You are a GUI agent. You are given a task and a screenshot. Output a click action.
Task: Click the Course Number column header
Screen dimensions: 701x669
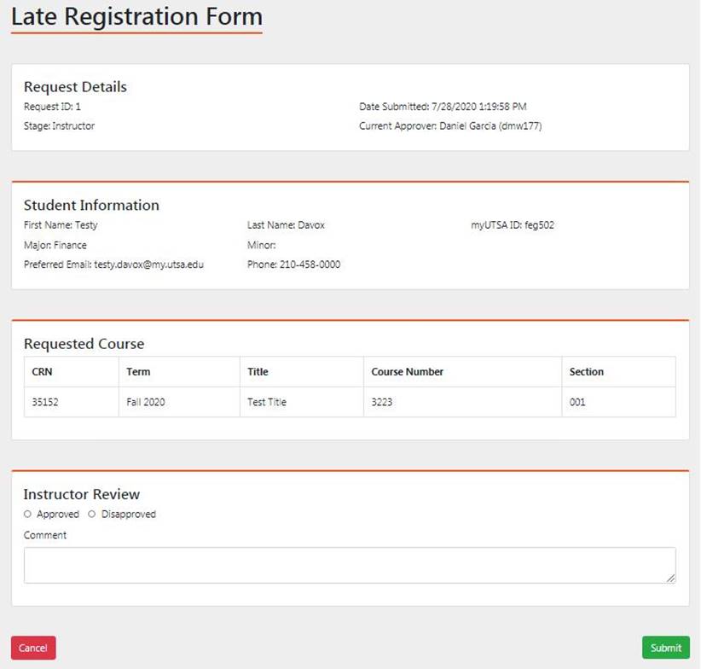[x=407, y=372]
